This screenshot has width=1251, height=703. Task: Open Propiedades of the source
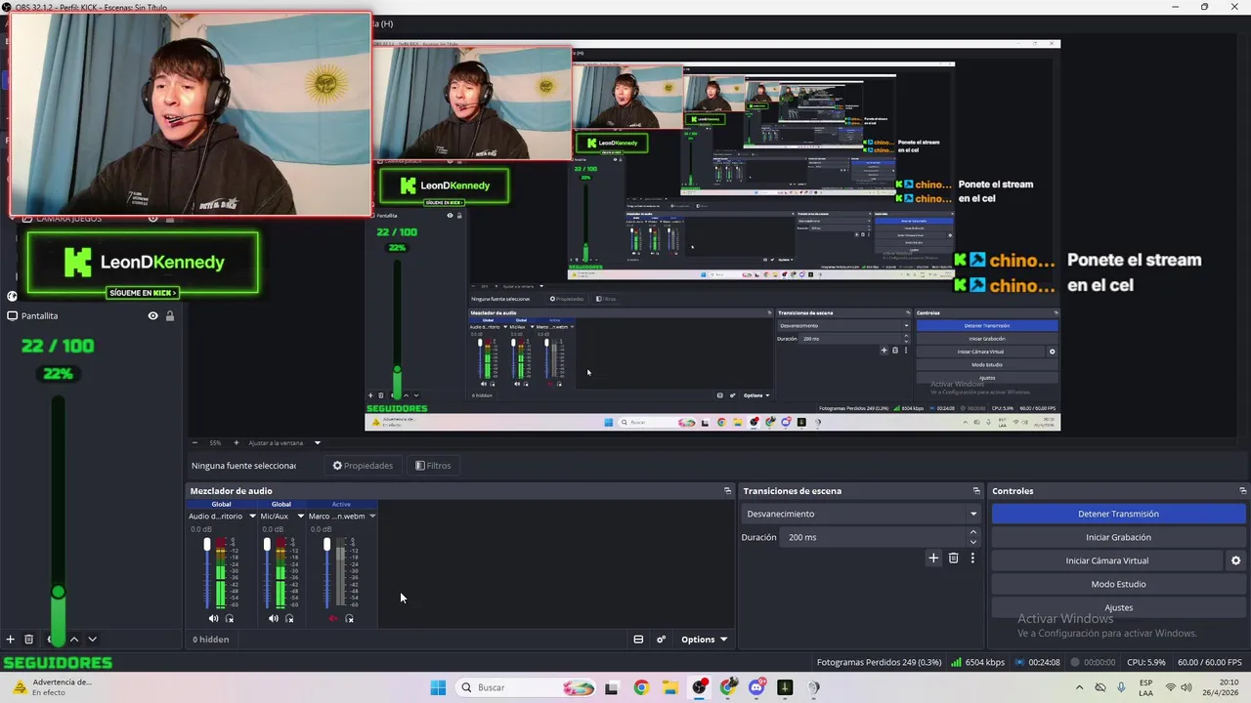pos(363,466)
